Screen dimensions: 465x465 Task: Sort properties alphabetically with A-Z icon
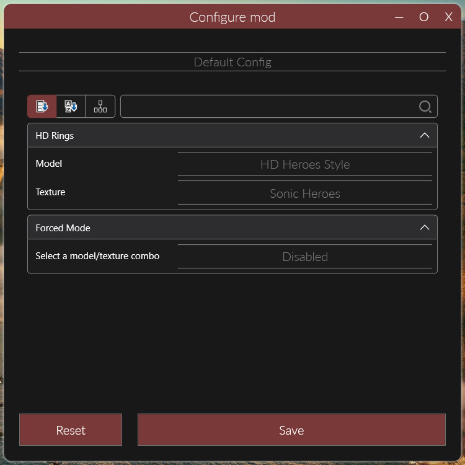click(x=71, y=107)
